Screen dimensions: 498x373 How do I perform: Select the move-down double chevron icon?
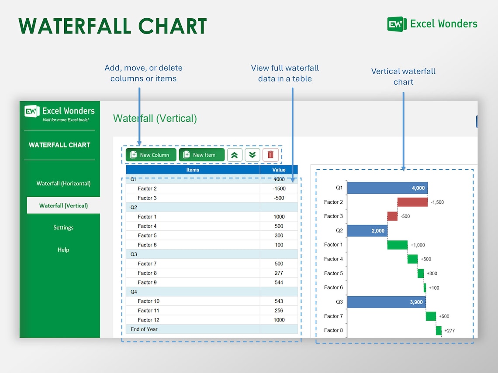[x=252, y=154]
